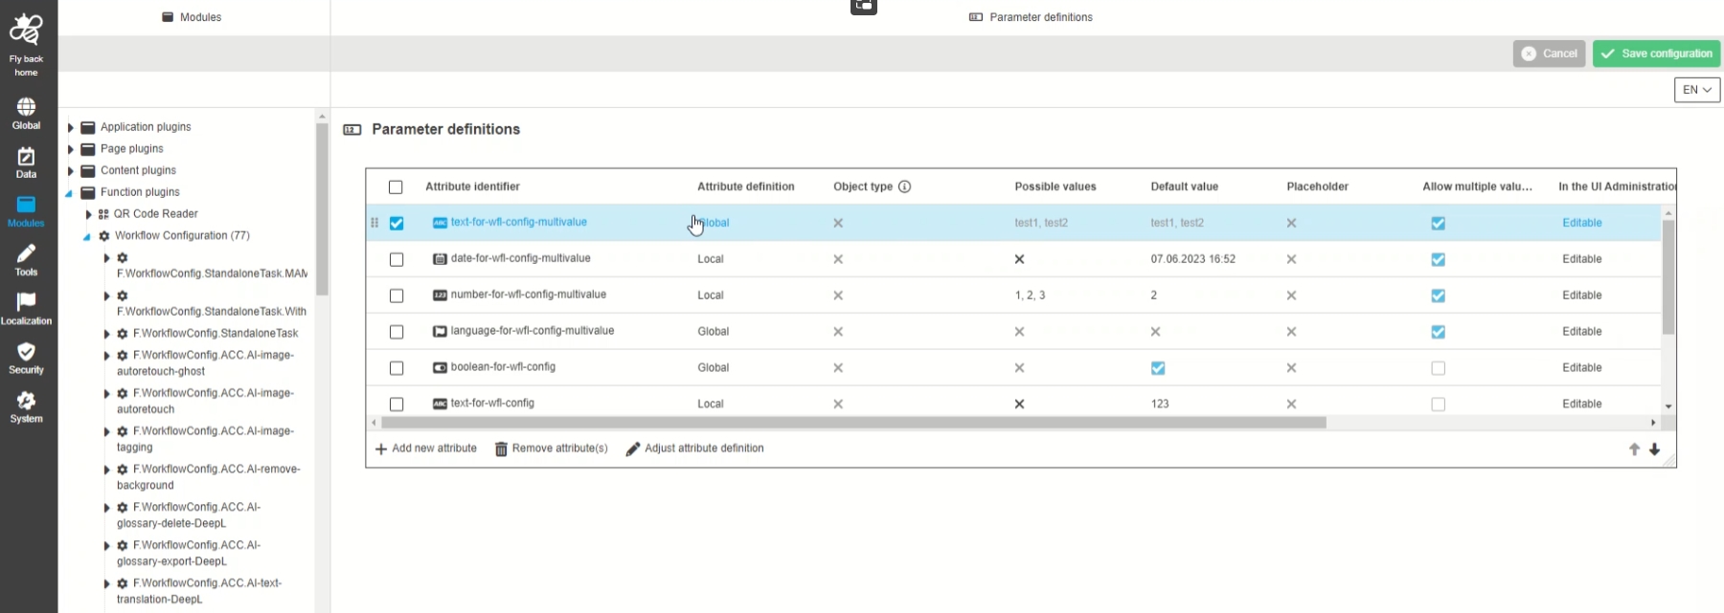Open the System gear icon
Screen dimensions: 1724x613
26,401
